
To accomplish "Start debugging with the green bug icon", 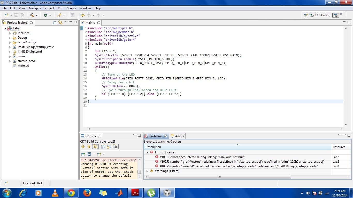I will [x=46, y=15].
